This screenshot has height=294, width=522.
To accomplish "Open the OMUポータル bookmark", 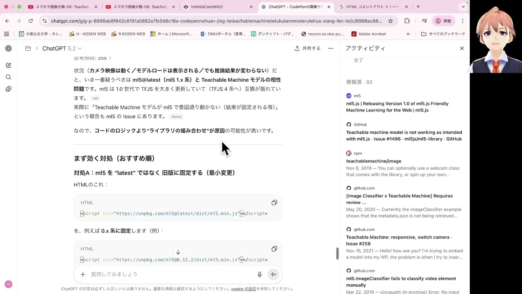I will tap(223, 34).
